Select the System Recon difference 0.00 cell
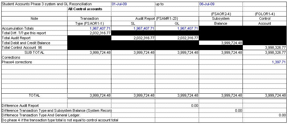 [x=221, y=110]
